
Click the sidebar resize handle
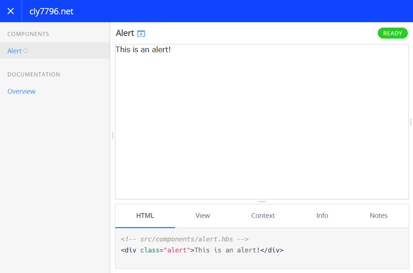pyautogui.click(x=112, y=136)
